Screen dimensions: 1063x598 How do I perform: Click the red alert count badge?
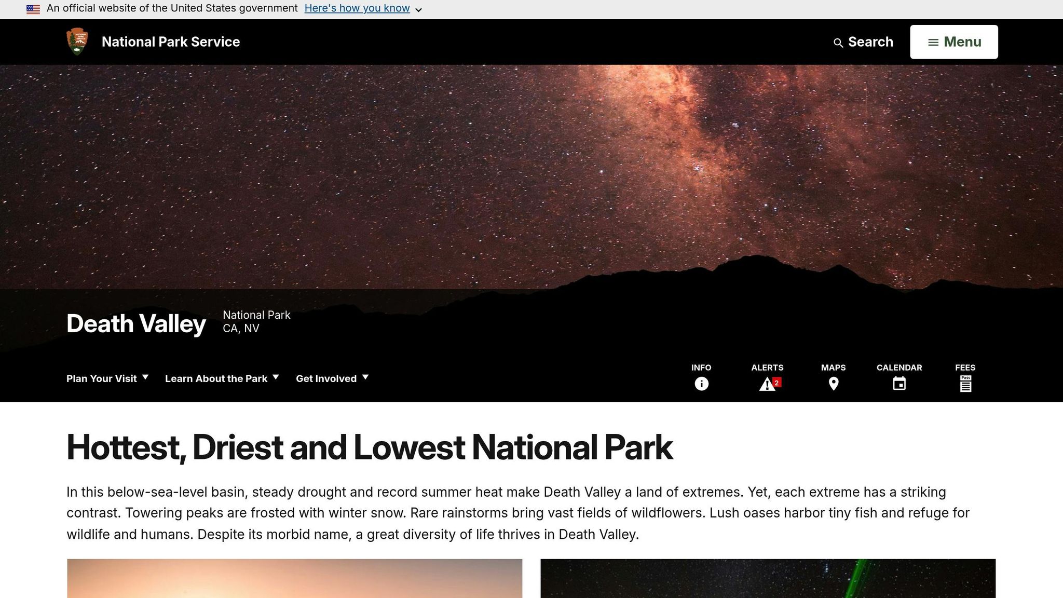(x=776, y=383)
